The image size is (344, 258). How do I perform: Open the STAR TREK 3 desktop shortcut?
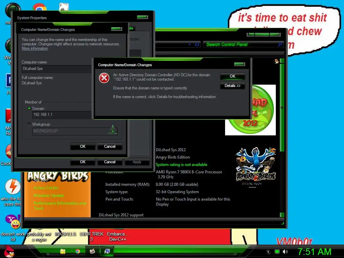(91, 237)
